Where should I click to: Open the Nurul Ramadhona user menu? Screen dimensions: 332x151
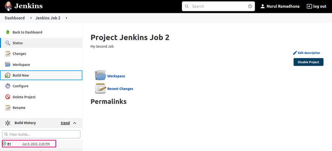pyautogui.click(x=280, y=6)
